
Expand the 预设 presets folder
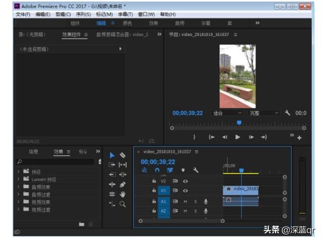pyautogui.click(x=19, y=171)
